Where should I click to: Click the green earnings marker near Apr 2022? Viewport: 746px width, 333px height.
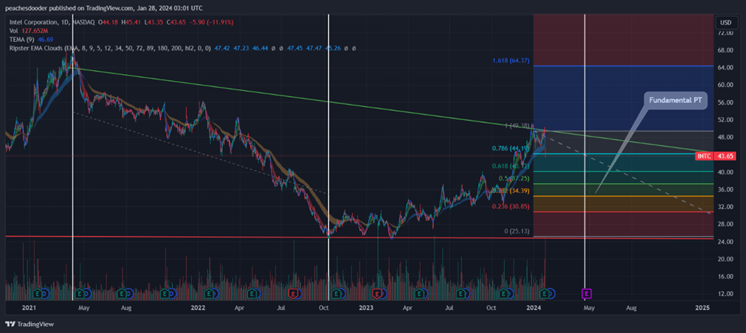pos(251,293)
